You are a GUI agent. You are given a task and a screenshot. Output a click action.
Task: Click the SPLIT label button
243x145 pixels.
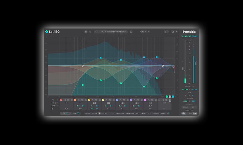(x=88, y=113)
